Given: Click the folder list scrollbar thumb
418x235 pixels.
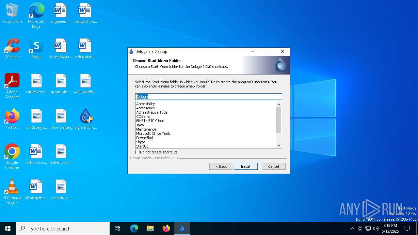Looking at the screenshot, I should click(x=279, y=120).
